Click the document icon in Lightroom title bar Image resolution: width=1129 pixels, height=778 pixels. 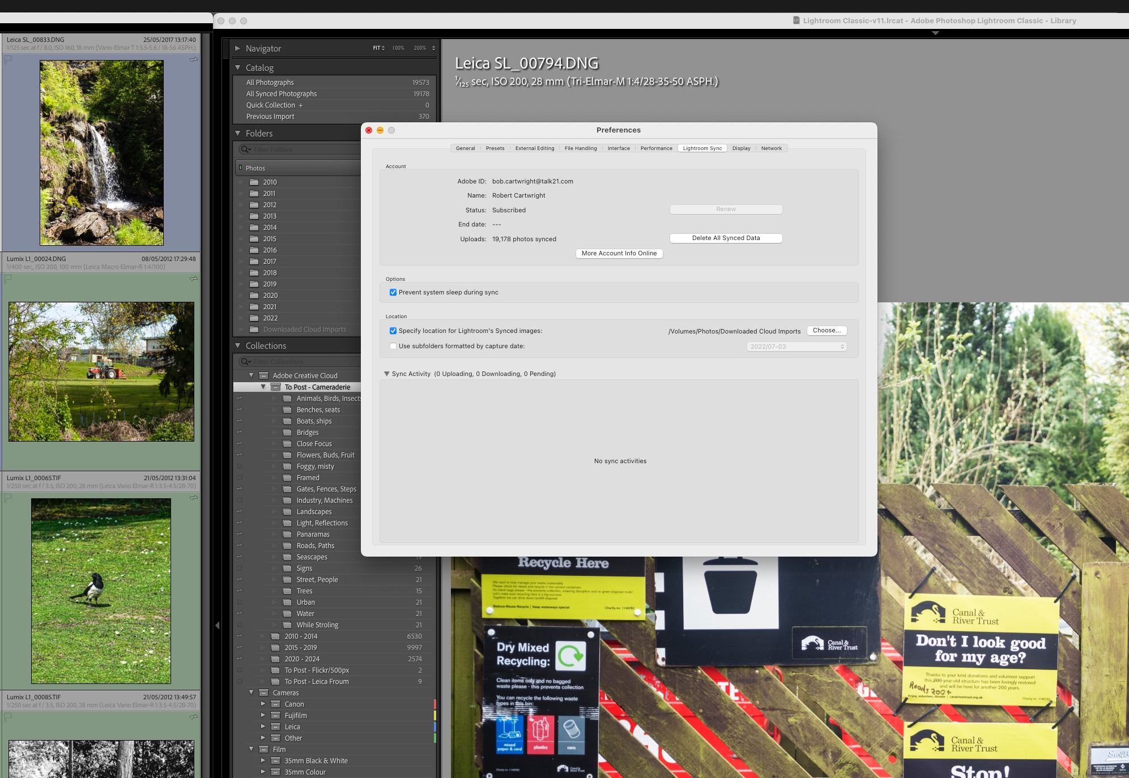[x=796, y=20]
